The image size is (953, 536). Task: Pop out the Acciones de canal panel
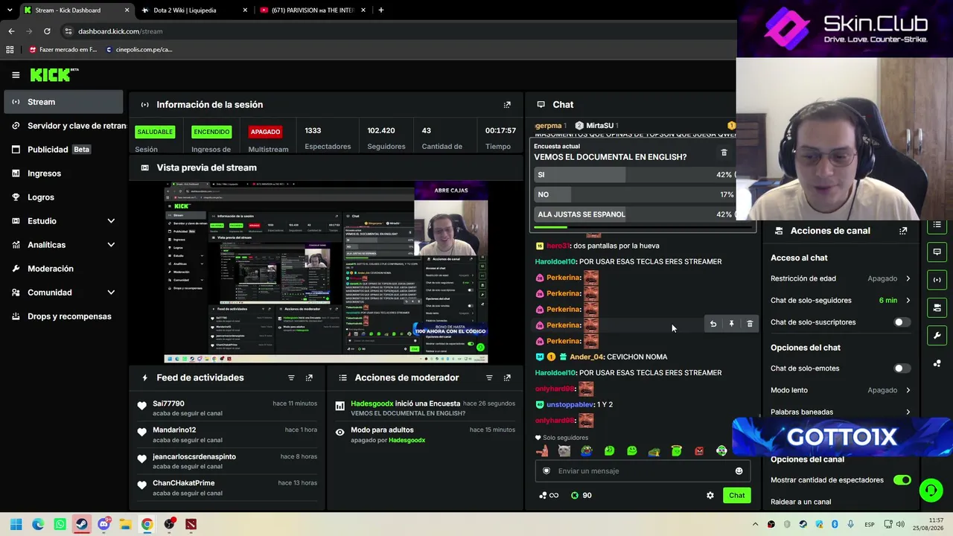pos(903,231)
